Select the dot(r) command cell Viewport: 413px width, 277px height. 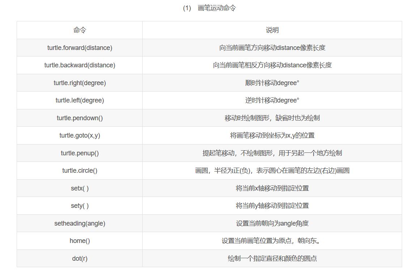[80, 258]
